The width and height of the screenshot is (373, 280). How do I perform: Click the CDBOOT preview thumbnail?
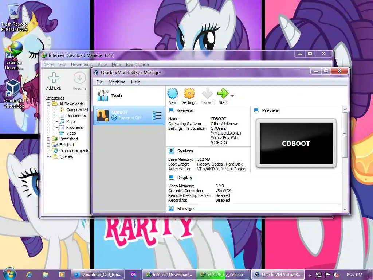tap(296, 143)
